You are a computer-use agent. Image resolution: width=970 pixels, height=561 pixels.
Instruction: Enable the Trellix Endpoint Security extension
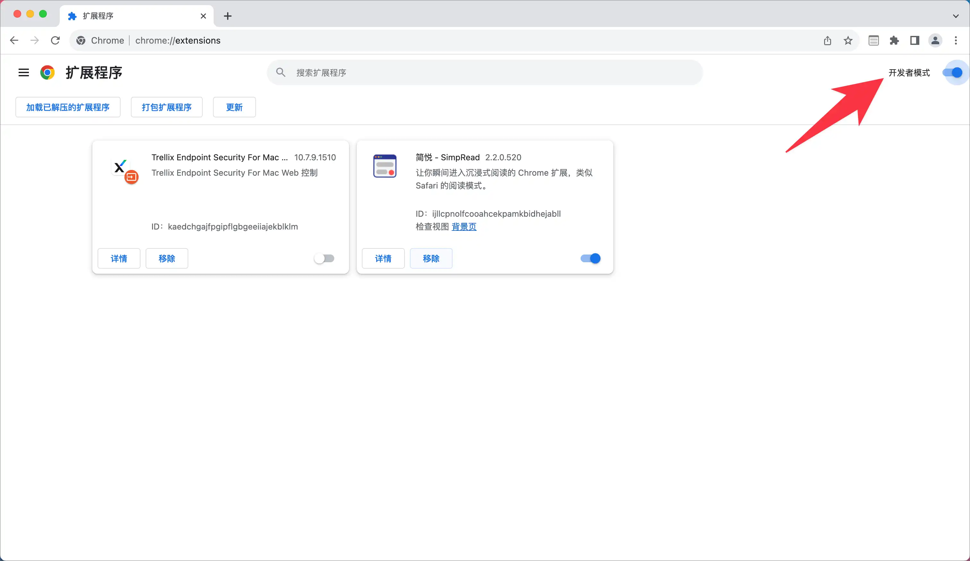coord(324,258)
